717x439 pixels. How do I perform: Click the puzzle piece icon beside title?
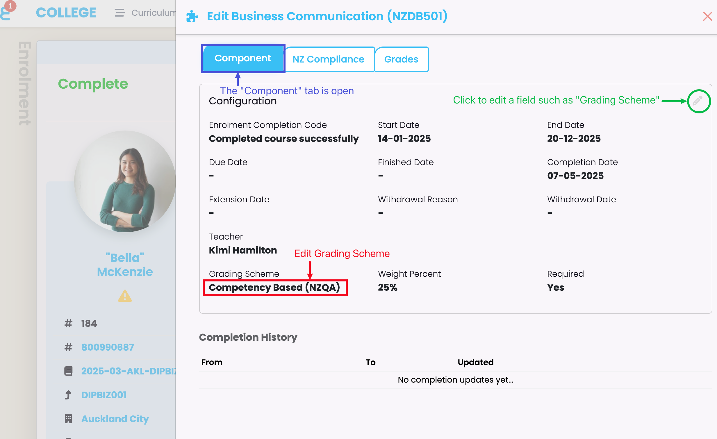[x=192, y=16]
